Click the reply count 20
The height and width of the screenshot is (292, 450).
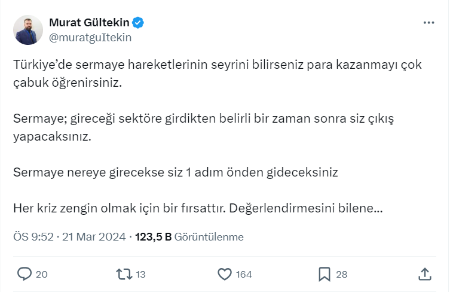tap(42, 275)
